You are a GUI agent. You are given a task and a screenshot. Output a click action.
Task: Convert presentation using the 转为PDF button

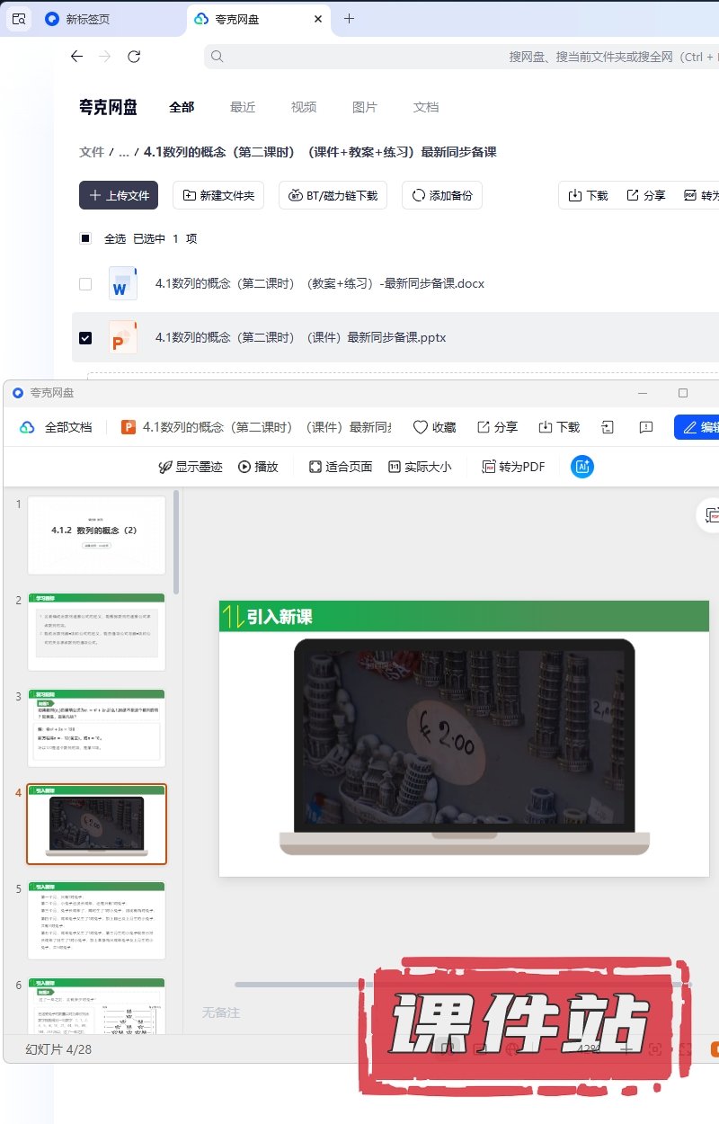513,467
